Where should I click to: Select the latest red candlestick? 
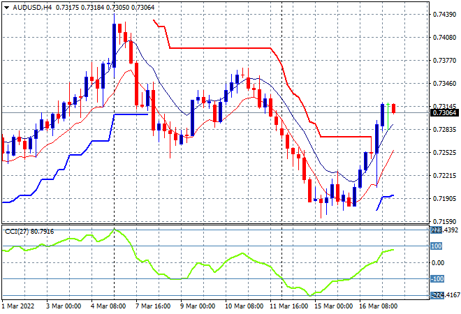(394, 108)
